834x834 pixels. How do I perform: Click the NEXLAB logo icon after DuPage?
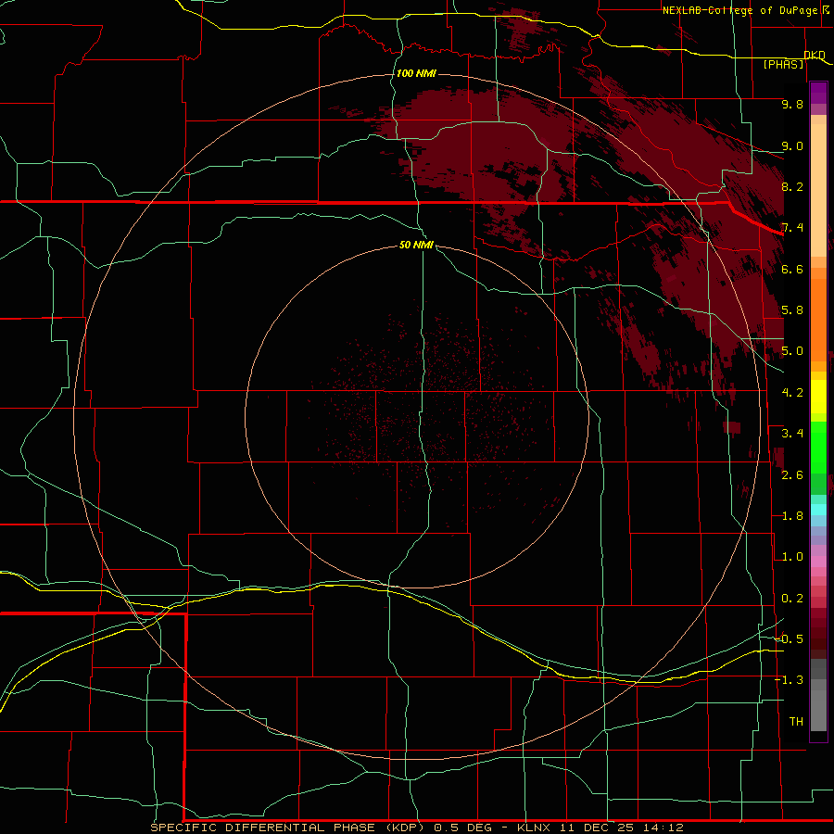826,10
